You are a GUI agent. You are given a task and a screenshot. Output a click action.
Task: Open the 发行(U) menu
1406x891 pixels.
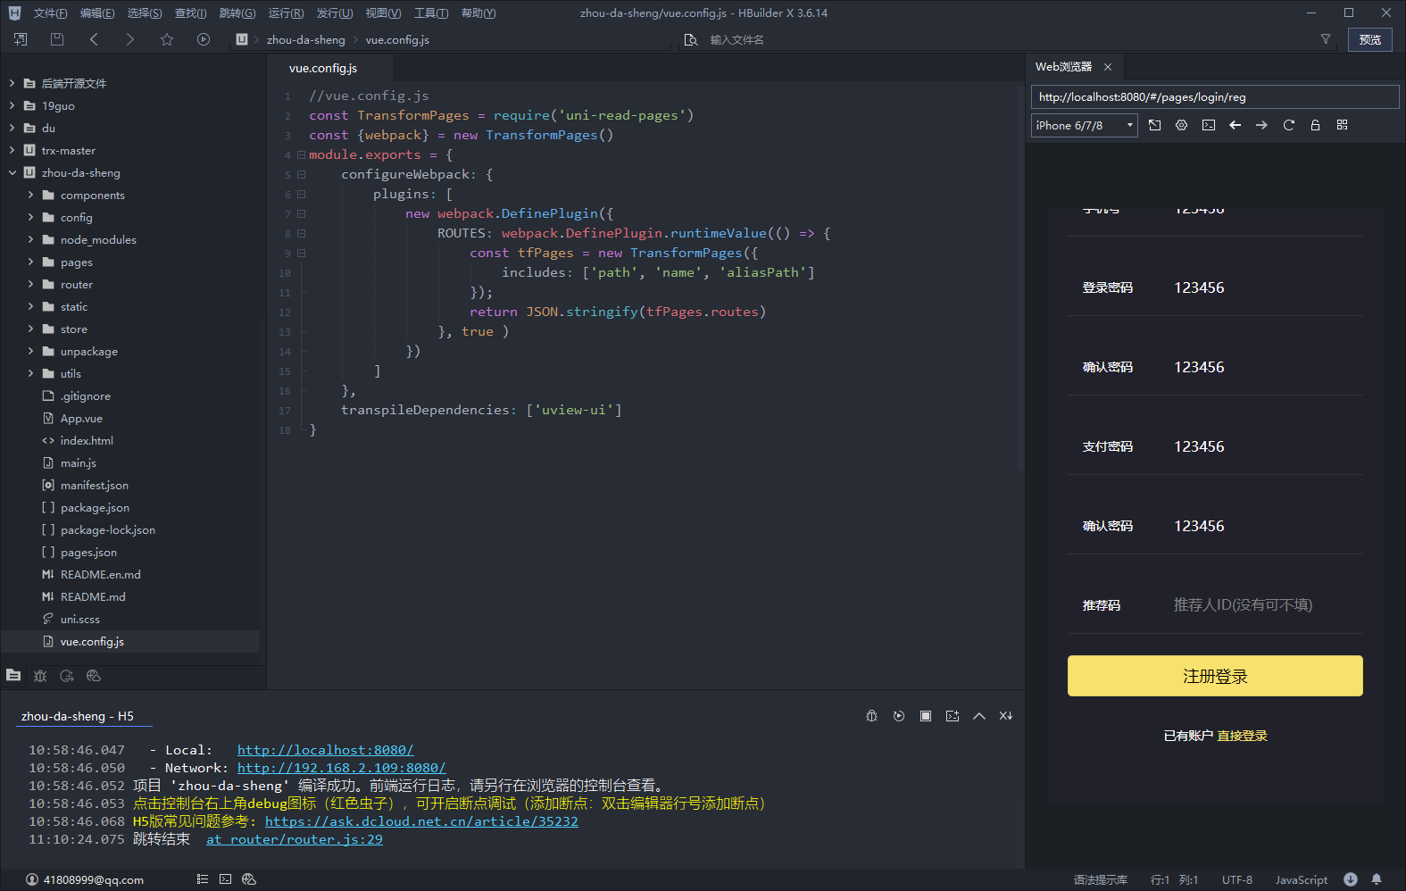[x=335, y=13]
